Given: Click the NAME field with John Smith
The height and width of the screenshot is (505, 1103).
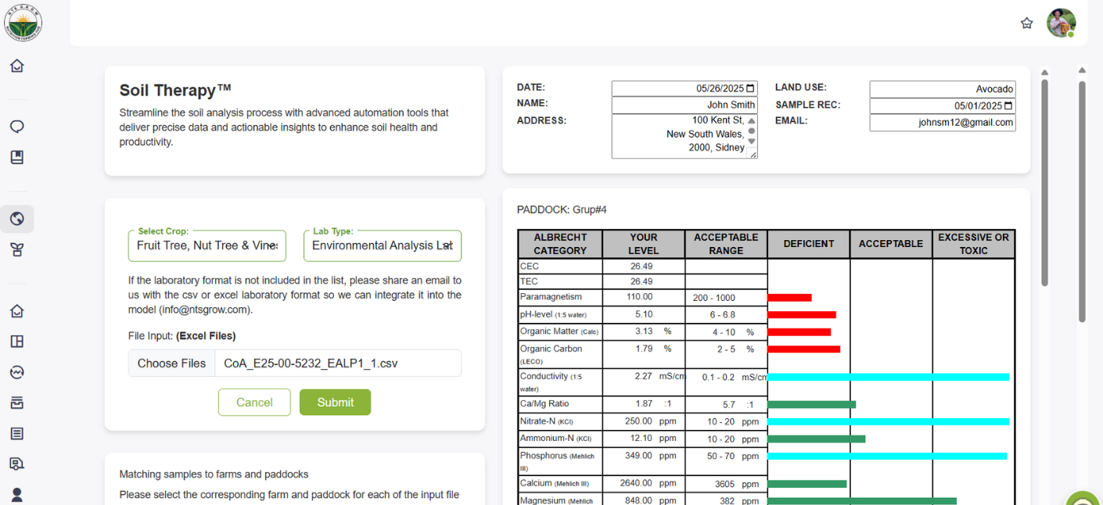Looking at the screenshot, I should pos(684,105).
